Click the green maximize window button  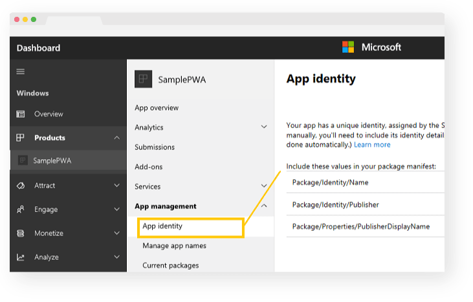click(x=34, y=19)
